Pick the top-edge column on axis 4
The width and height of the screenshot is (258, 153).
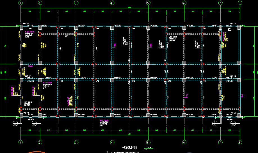(x=112, y=27)
